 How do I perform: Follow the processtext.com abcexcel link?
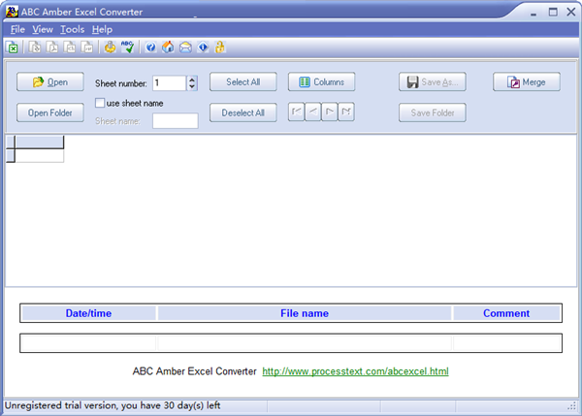pos(355,371)
